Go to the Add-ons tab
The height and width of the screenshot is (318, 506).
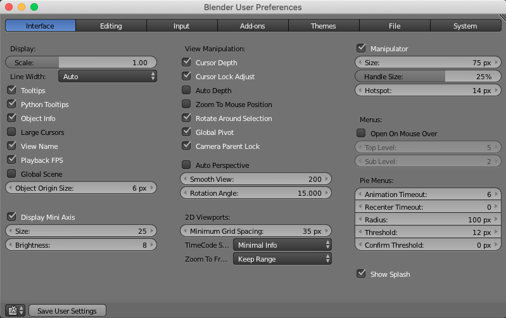(253, 25)
